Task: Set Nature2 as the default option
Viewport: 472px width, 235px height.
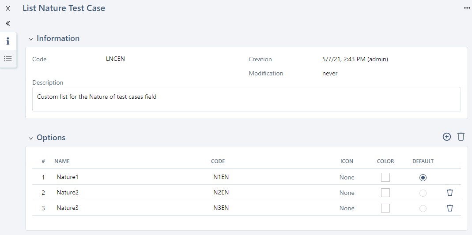Action: point(423,193)
